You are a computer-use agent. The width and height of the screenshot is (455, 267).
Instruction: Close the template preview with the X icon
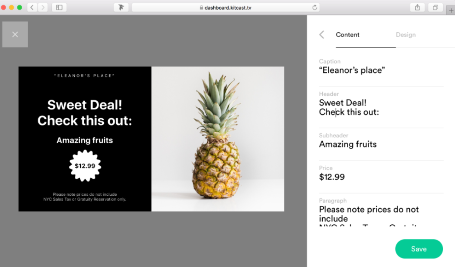15,35
